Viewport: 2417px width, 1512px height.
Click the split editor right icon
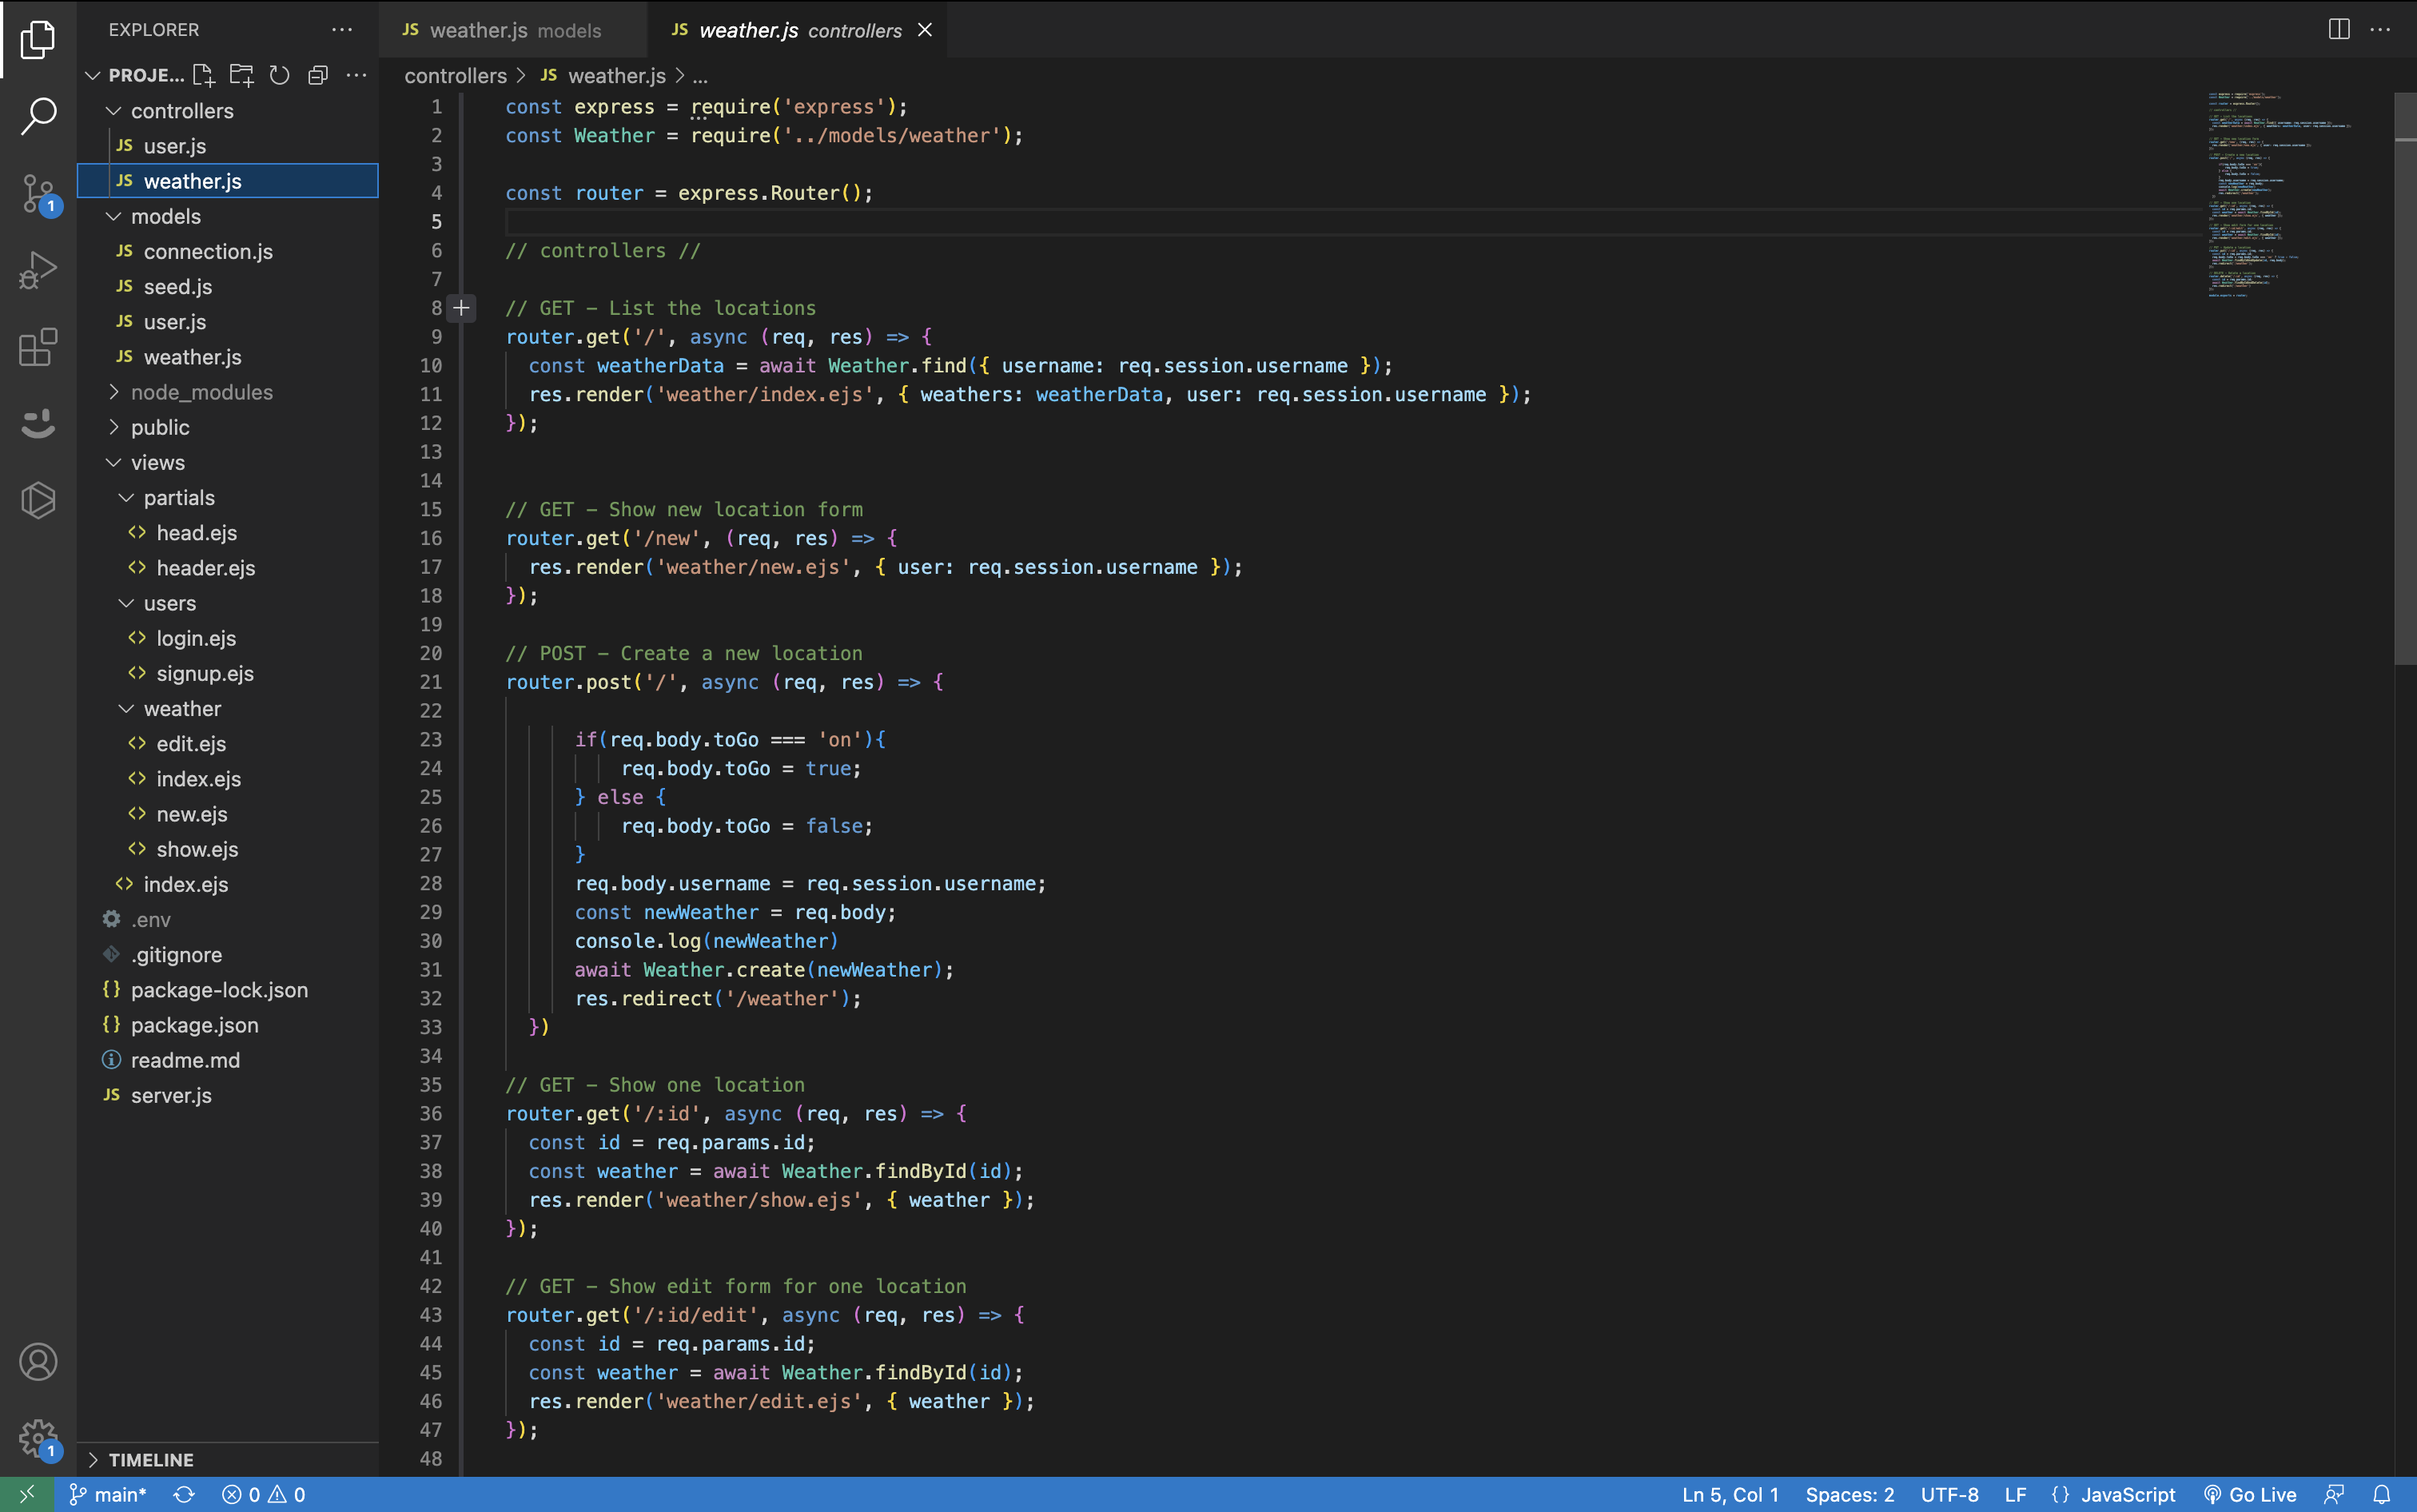(2338, 29)
